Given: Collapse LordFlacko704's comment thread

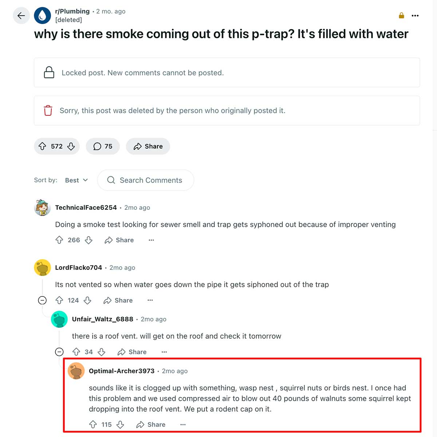Looking at the screenshot, I should coord(42,300).
